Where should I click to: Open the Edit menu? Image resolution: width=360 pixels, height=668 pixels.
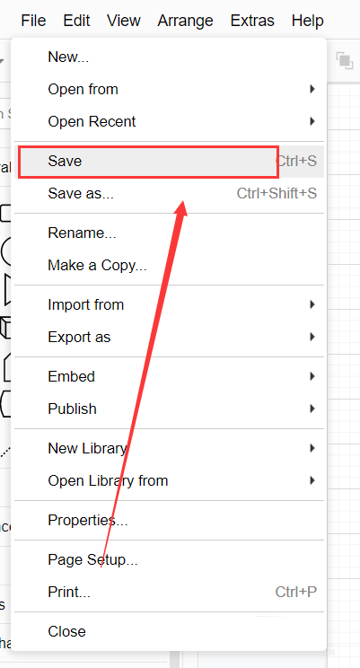[76, 20]
